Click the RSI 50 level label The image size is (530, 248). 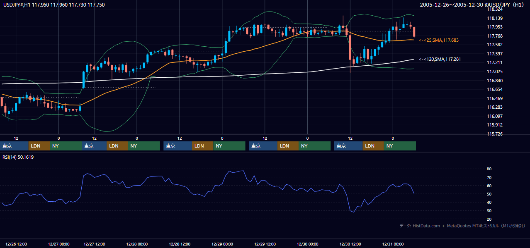(489, 194)
